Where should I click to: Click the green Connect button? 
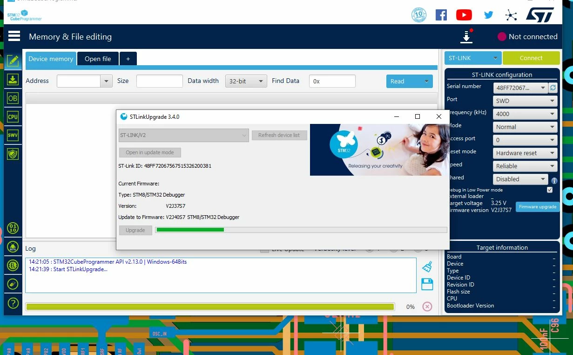pos(531,58)
